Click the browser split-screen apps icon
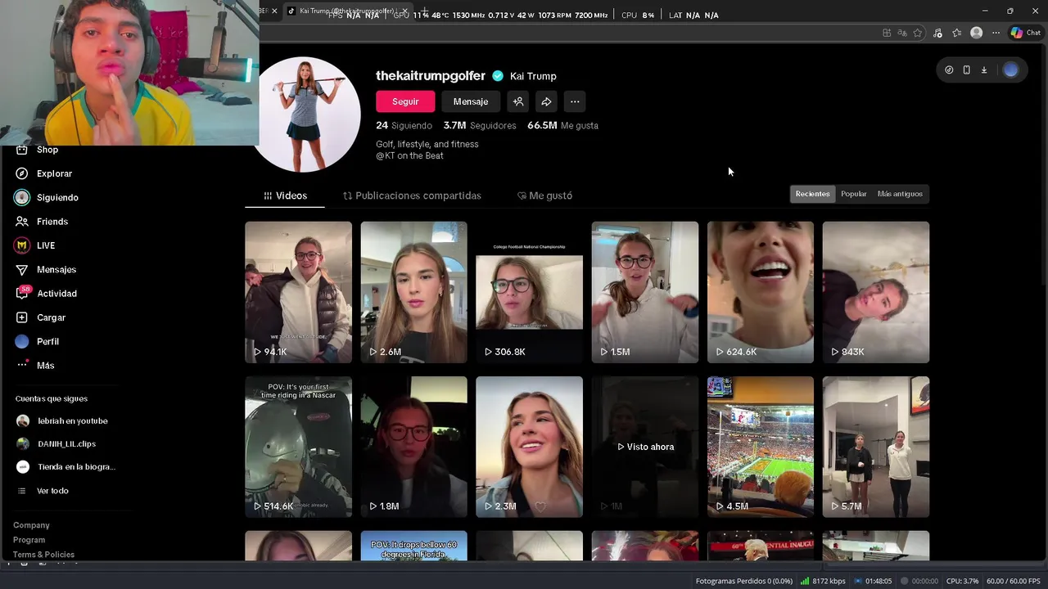Image resolution: width=1048 pixels, height=589 pixels. (x=887, y=33)
